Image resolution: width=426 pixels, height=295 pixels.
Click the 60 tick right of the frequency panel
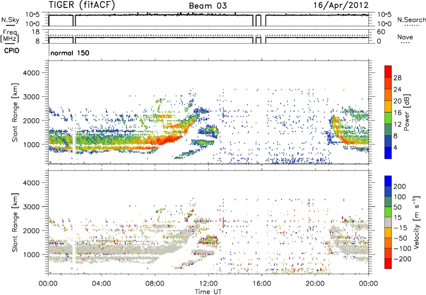click(381, 32)
